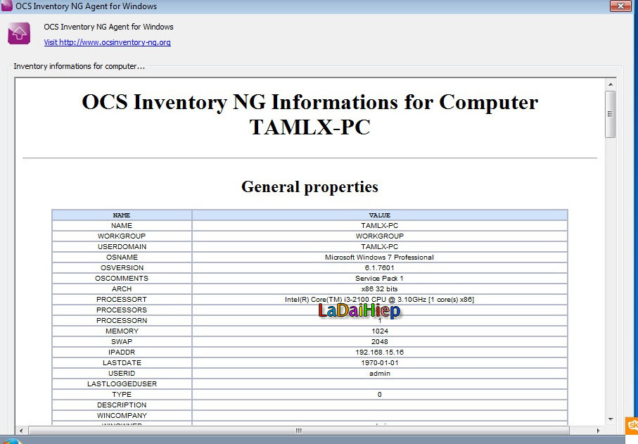Click the PROCESSORN label cell
The width and height of the screenshot is (638, 444).
[x=122, y=321]
